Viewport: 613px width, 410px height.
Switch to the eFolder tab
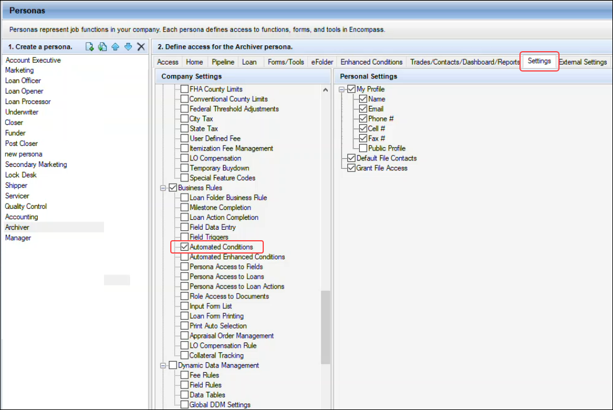click(x=322, y=62)
